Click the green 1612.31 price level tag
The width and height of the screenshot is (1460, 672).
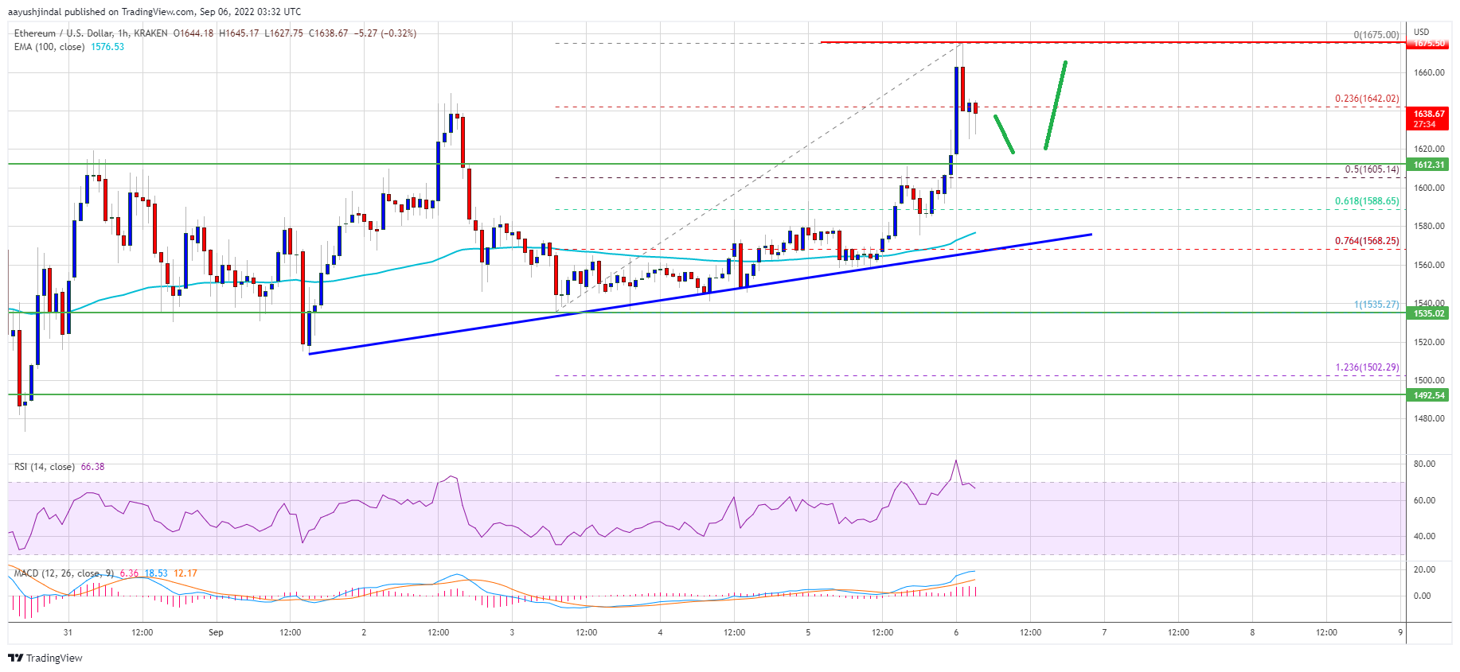click(x=1428, y=165)
